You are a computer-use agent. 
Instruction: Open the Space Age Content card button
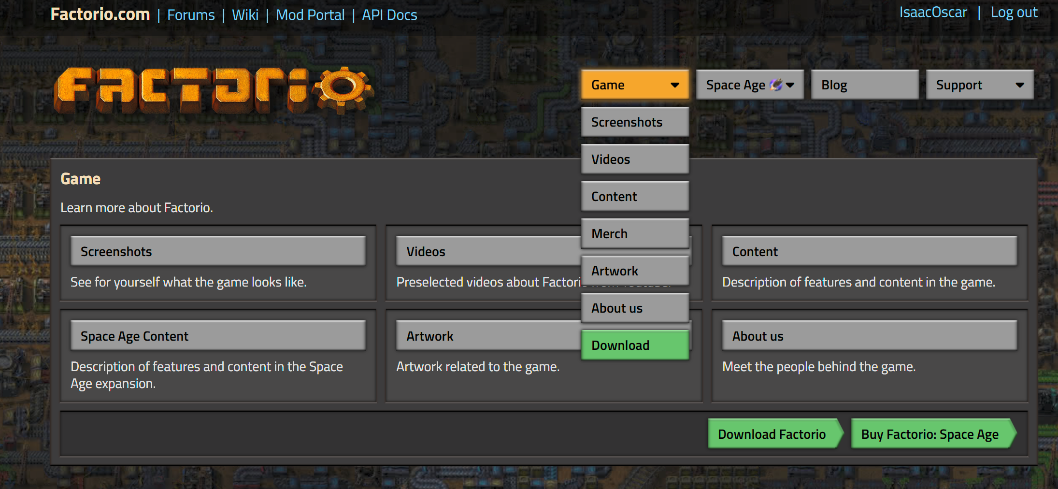pos(218,336)
